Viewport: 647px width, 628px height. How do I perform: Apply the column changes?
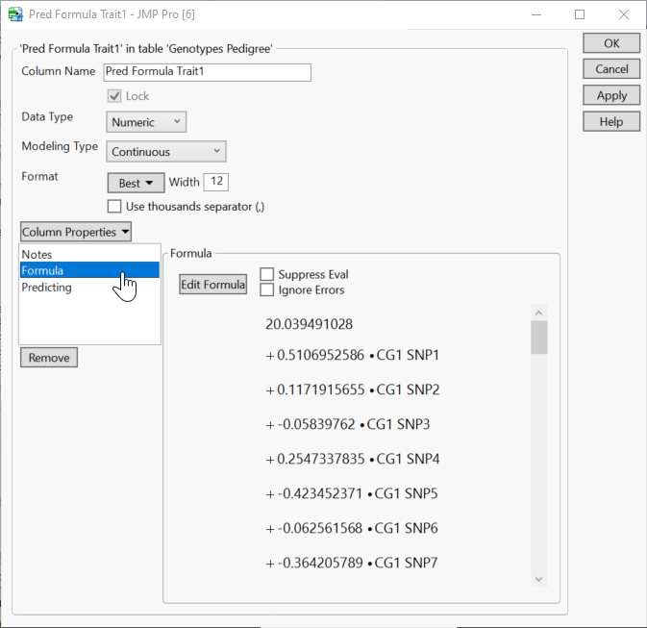coord(611,95)
